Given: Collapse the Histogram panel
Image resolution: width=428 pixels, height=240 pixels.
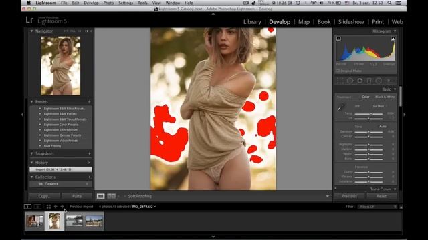Looking at the screenshot, I should click(x=395, y=31).
